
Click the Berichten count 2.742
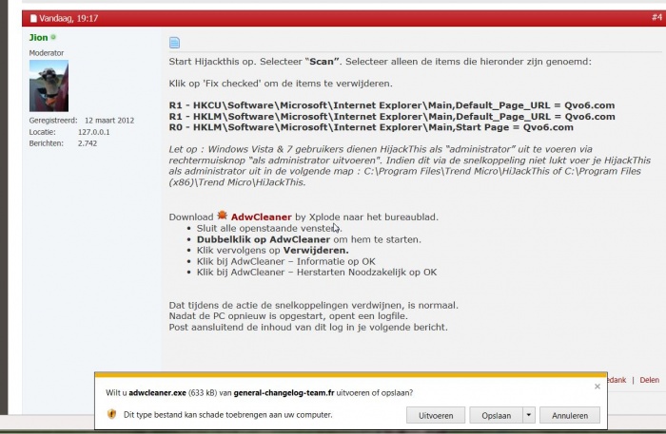[x=88, y=143]
